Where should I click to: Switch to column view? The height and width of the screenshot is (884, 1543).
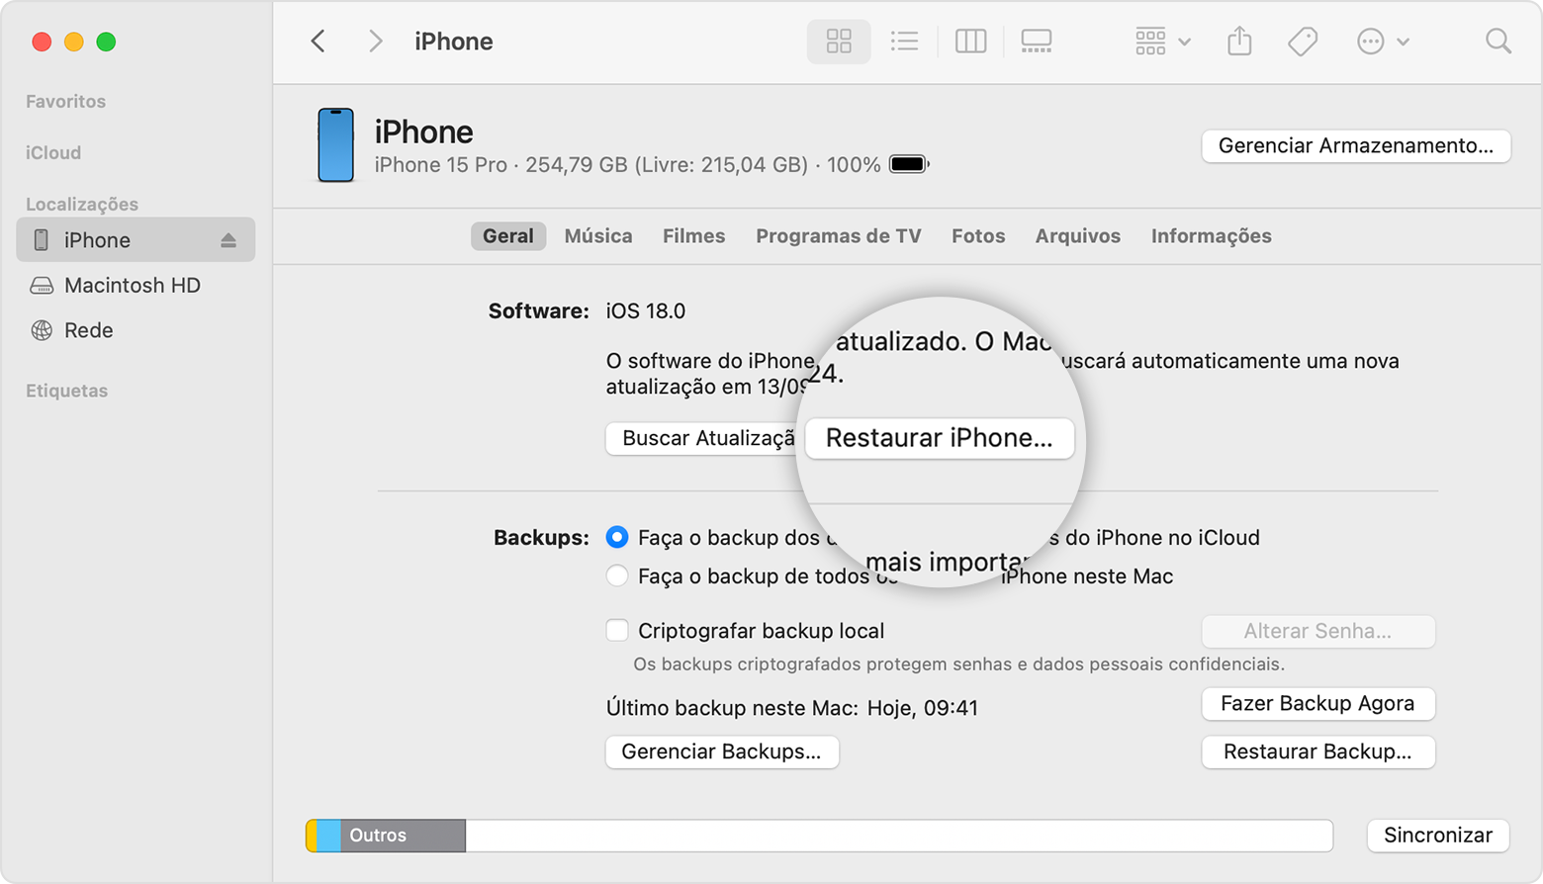[x=970, y=42]
